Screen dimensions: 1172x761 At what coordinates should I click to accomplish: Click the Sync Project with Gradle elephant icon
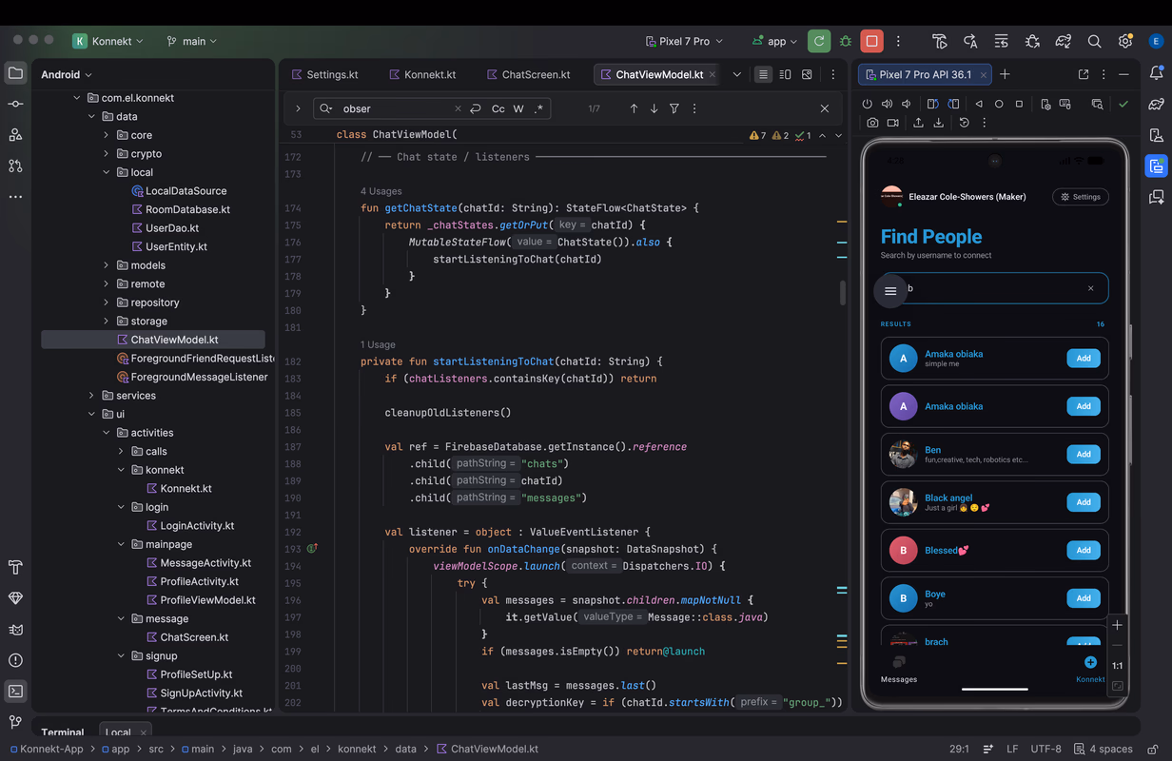tap(1064, 41)
